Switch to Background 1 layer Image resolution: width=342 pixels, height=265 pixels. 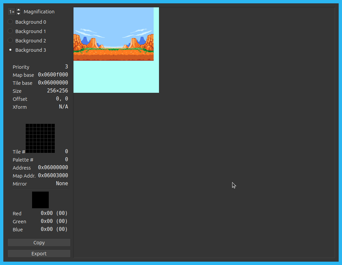click(10, 31)
